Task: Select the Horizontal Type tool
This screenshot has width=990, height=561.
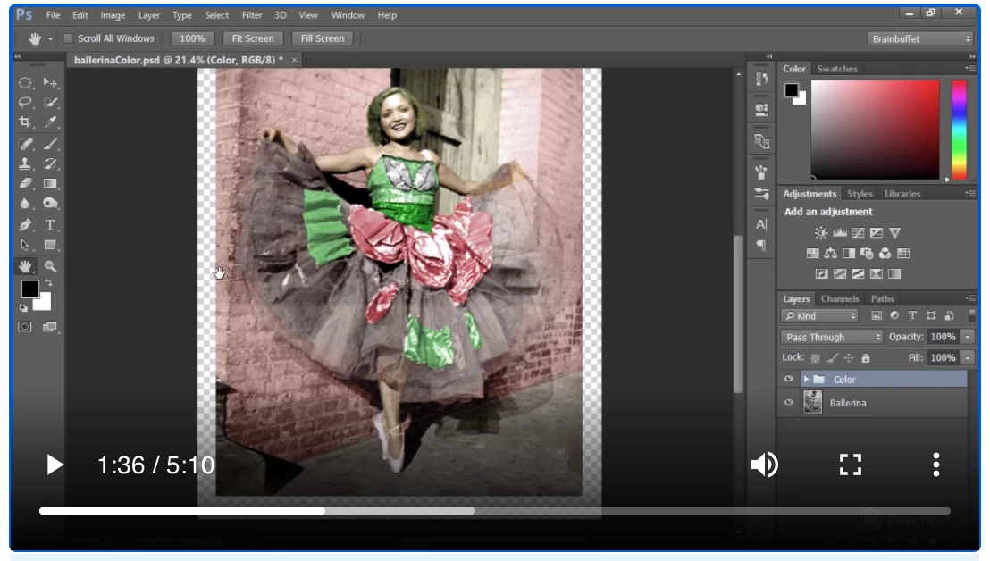Action: [x=51, y=224]
